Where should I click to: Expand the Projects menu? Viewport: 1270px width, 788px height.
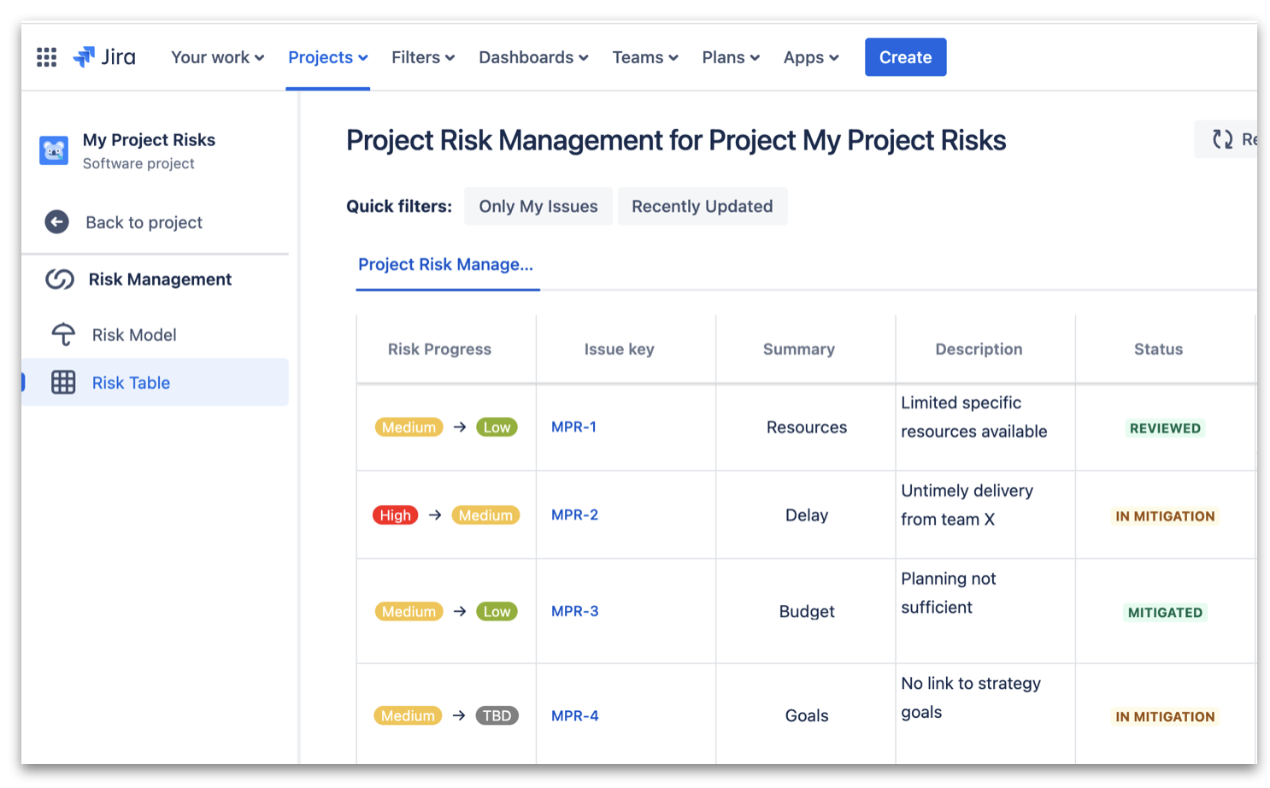(327, 56)
